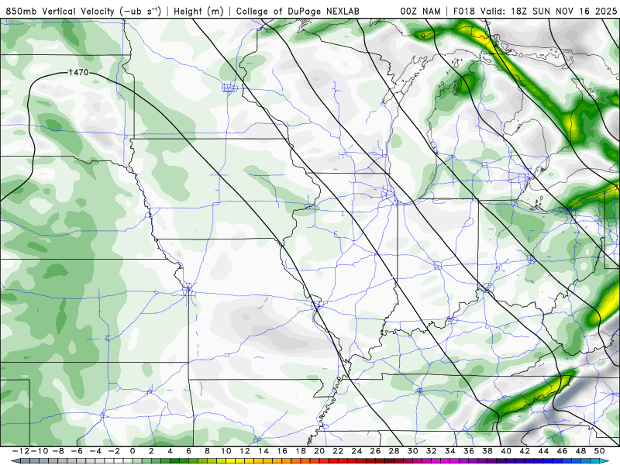
Task: Click the "20" colorbar tick label
Action: point(319,451)
